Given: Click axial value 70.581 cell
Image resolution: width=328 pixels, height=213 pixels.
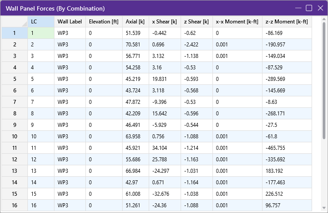Looking at the screenshot, I should [x=135, y=45].
